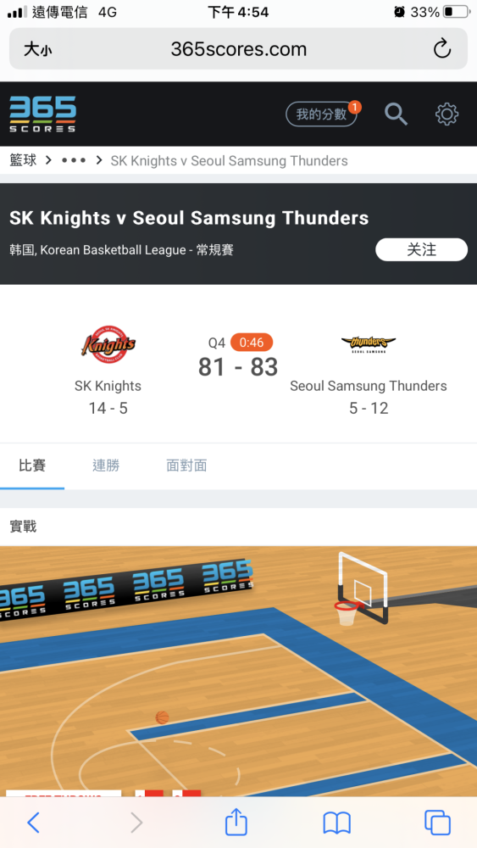Reload the page with refresh icon
The image size is (477, 848).
pyautogui.click(x=442, y=48)
